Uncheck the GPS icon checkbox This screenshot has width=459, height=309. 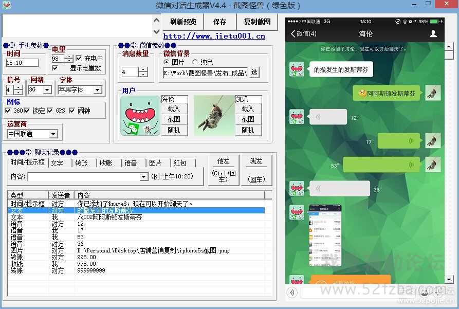(x=50, y=111)
